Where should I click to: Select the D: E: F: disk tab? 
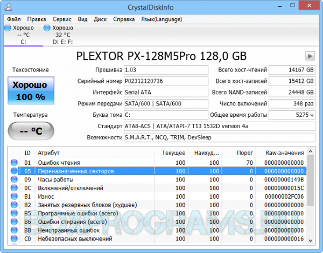point(62,34)
